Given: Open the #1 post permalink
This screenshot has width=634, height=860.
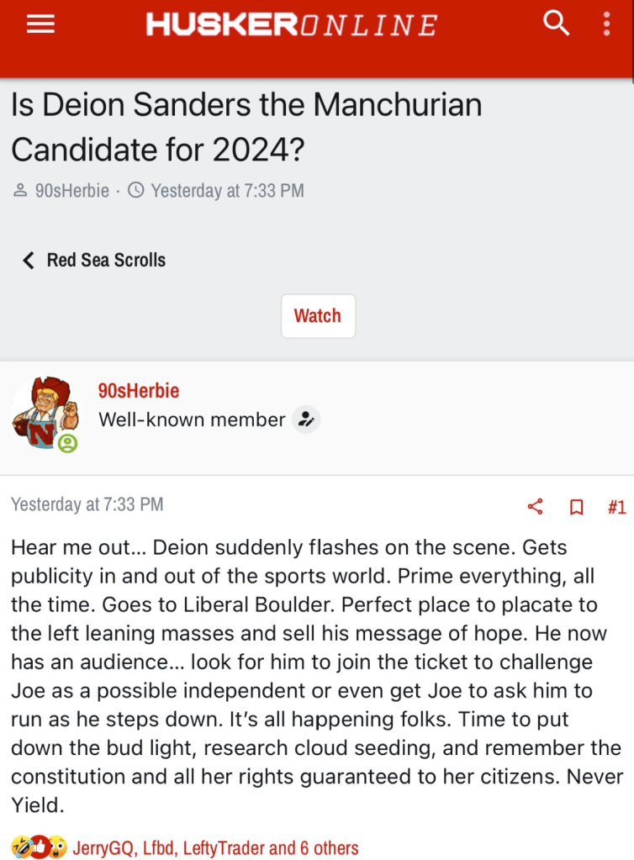Looking at the screenshot, I should click(616, 507).
